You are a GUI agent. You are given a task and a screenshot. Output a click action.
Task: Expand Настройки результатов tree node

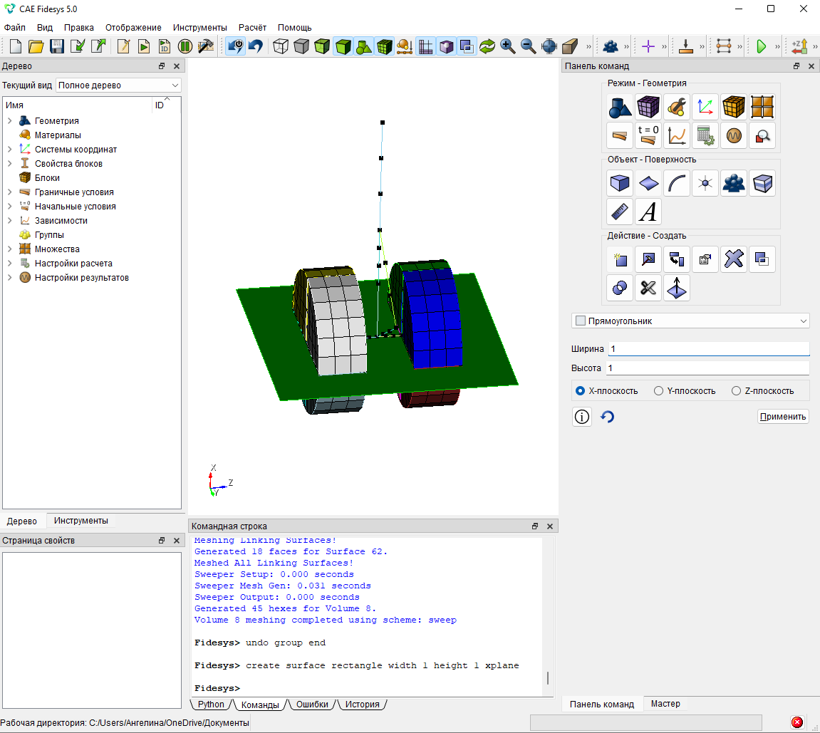click(9, 277)
